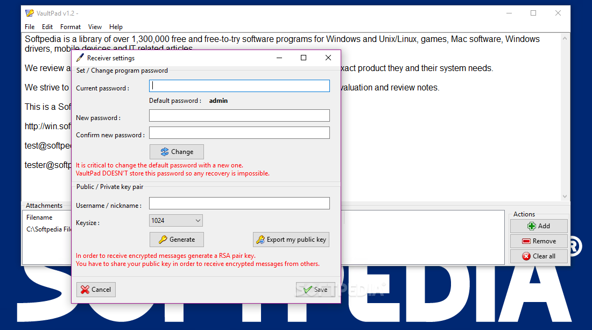Open the Help menu
The image size is (592, 330).
click(116, 27)
